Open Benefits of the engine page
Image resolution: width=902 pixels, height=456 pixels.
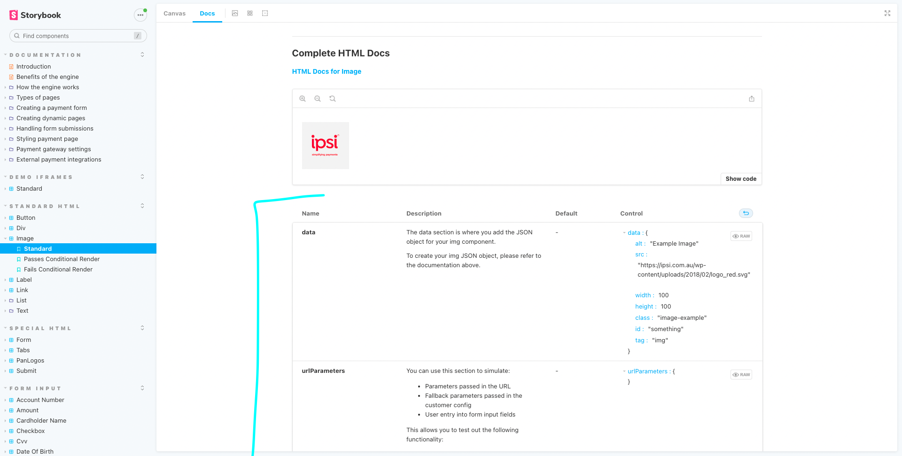(47, 77)
